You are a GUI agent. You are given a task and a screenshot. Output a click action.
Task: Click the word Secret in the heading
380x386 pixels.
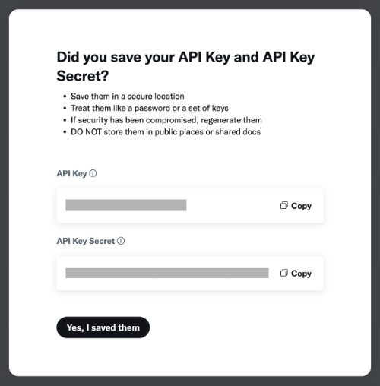[82, 76]
